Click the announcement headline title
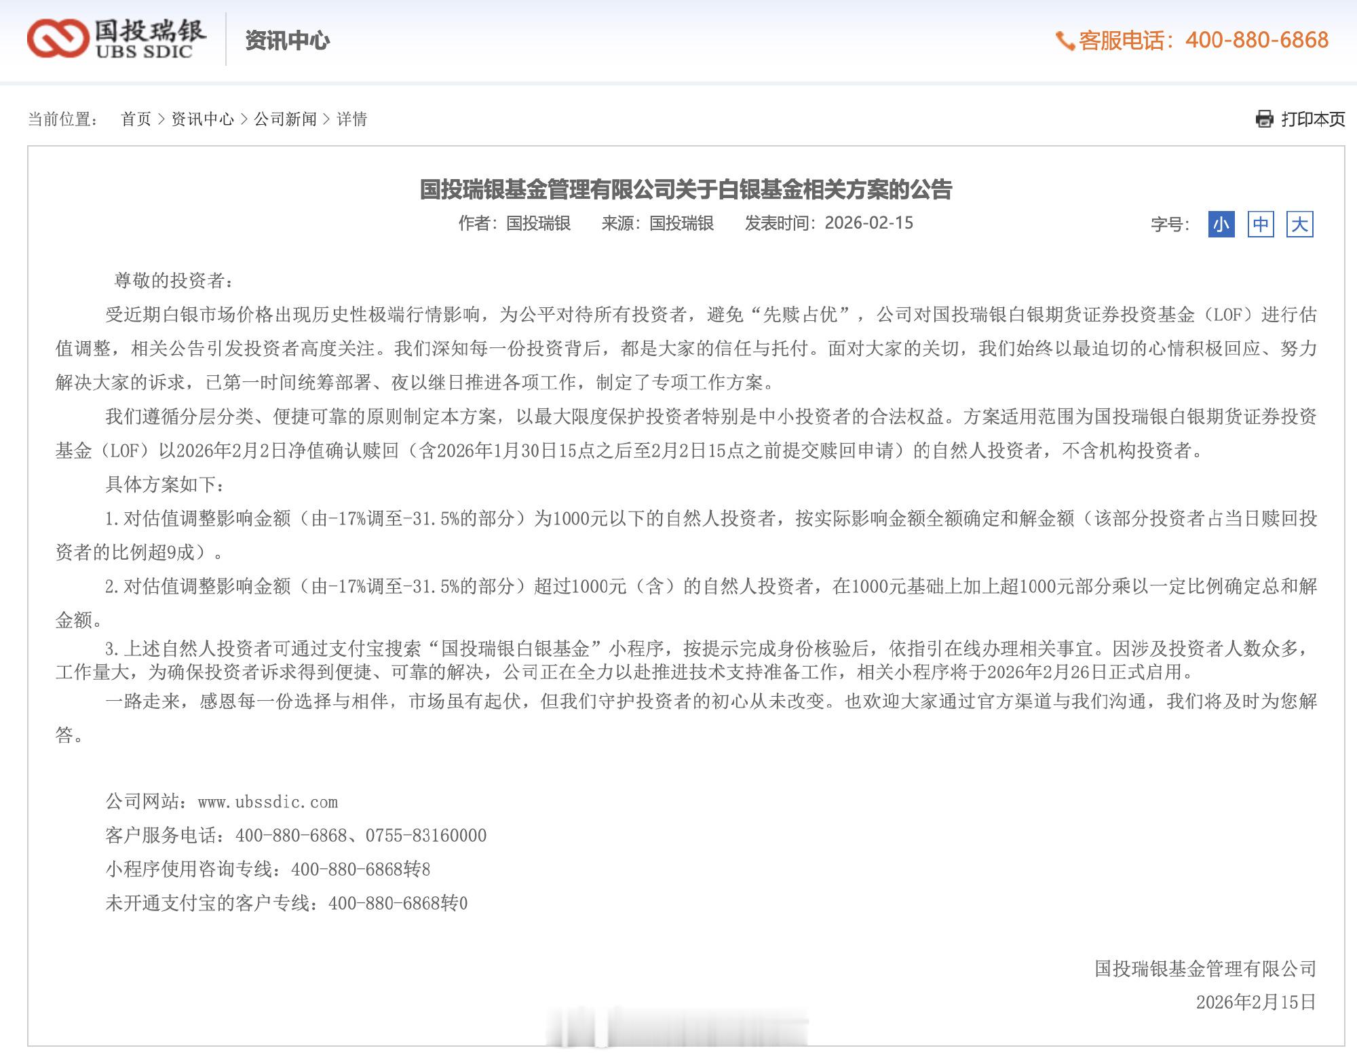Screen dimensions: 1357x1061 pos(685,189)
